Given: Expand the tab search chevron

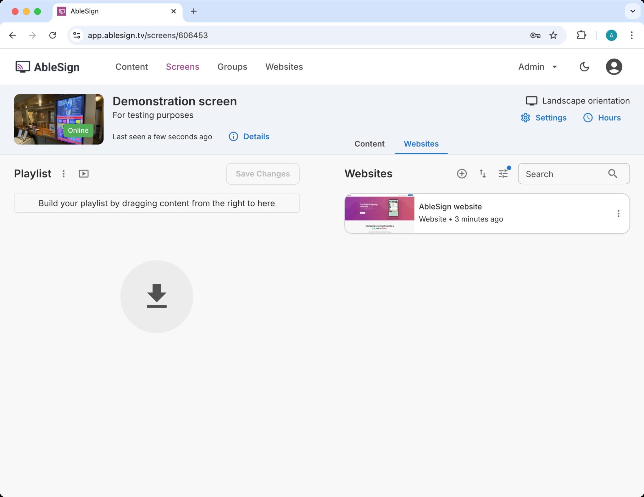Looking at the screenshot, I should point(633,11).
